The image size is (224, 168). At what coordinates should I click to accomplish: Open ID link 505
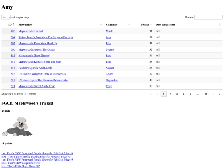[13, 44]
